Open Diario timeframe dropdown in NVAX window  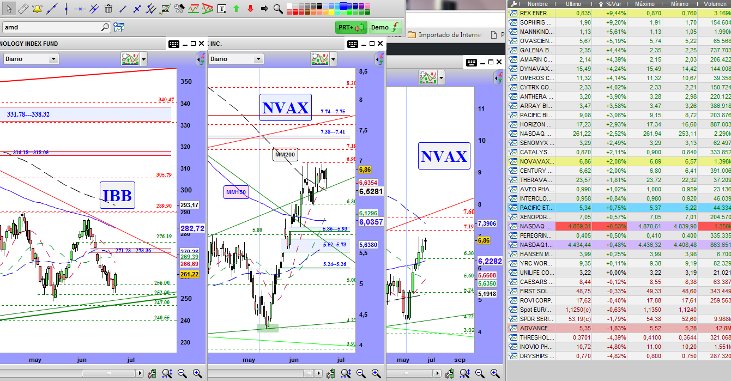237,59
